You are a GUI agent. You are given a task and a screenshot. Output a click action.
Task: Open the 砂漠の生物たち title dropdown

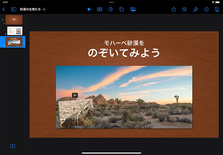click(x=44, y=9)
